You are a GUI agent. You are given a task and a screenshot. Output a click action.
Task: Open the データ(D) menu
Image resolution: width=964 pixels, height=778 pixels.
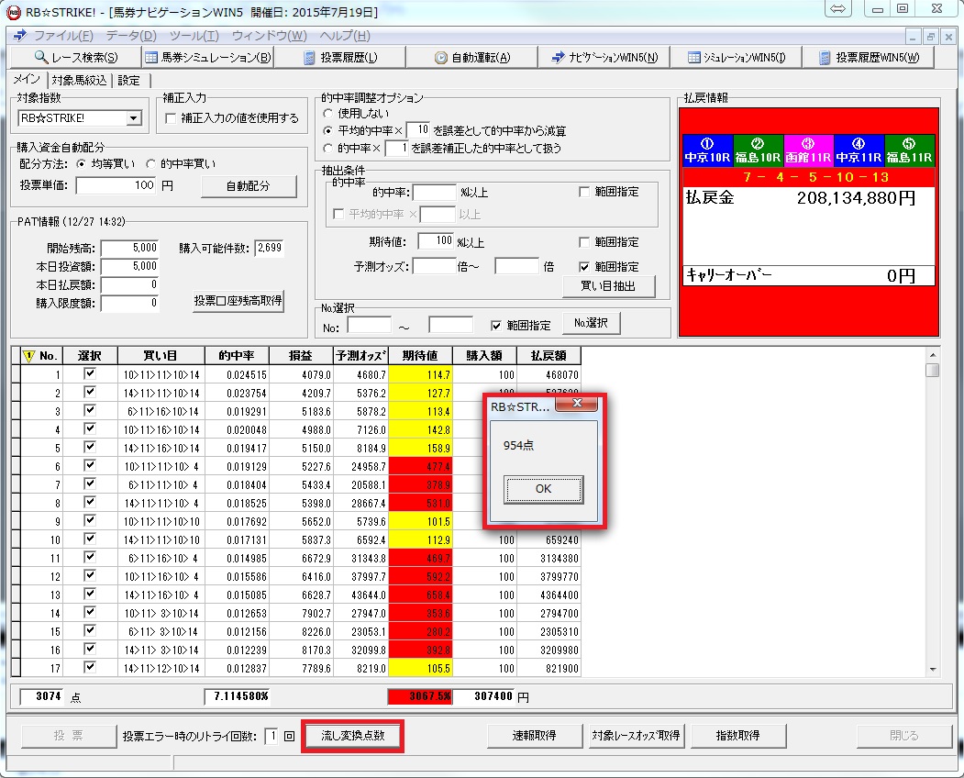click(131, 35)
